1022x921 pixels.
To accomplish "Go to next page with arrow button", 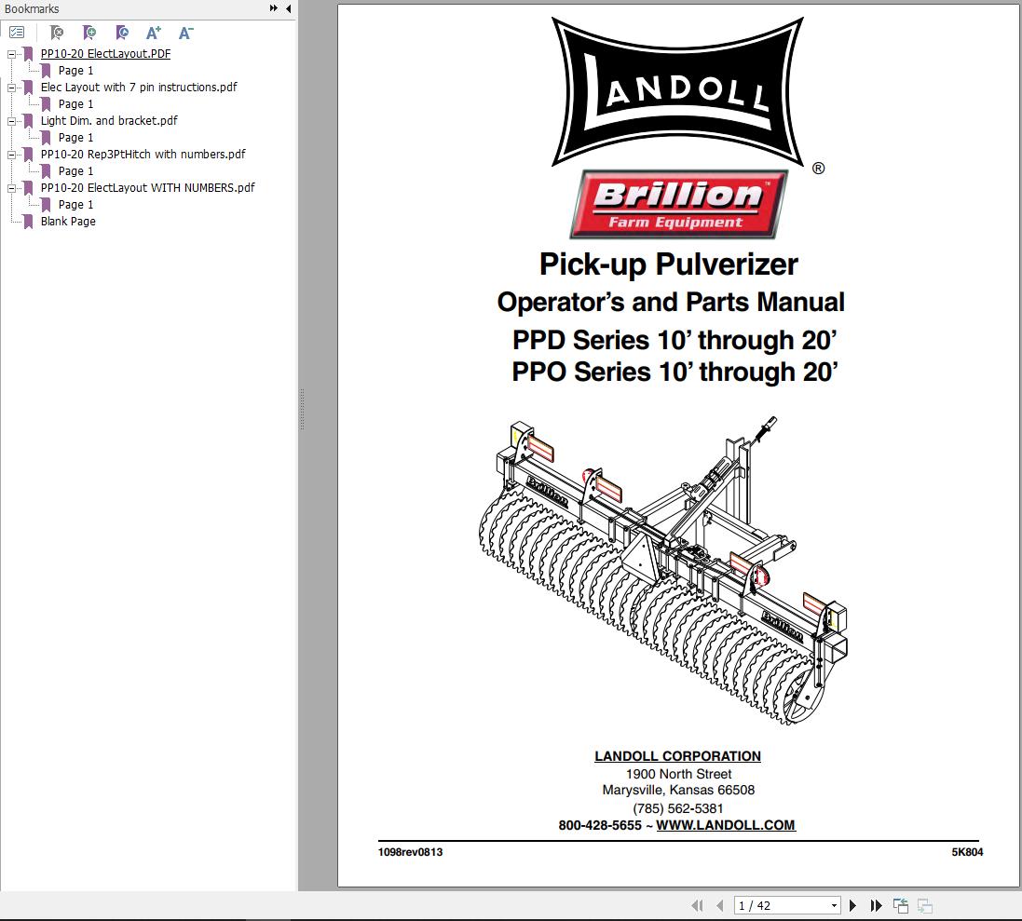I will coord(852,904).
